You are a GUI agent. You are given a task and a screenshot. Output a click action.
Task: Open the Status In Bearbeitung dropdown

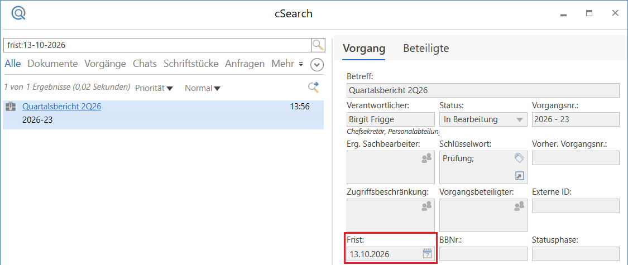pyautogui.click(x=483, y=119)
